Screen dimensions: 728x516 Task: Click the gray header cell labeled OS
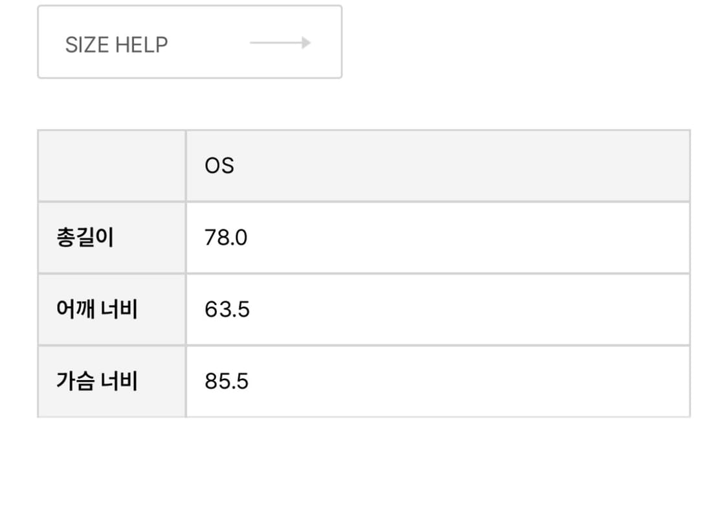(437, 166)
